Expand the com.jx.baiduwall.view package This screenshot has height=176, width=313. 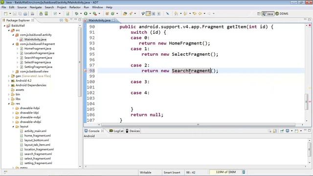coord(13,71)
